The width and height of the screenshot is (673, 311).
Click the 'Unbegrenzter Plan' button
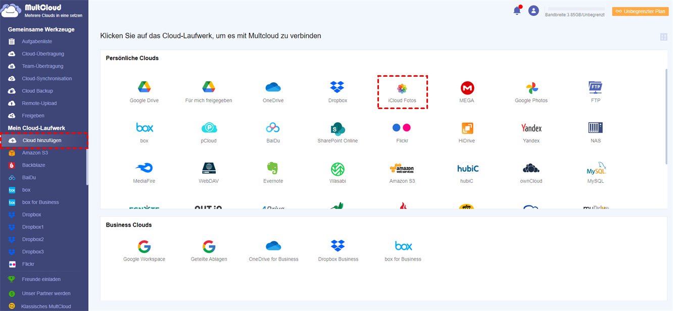[x=640, y=11]
